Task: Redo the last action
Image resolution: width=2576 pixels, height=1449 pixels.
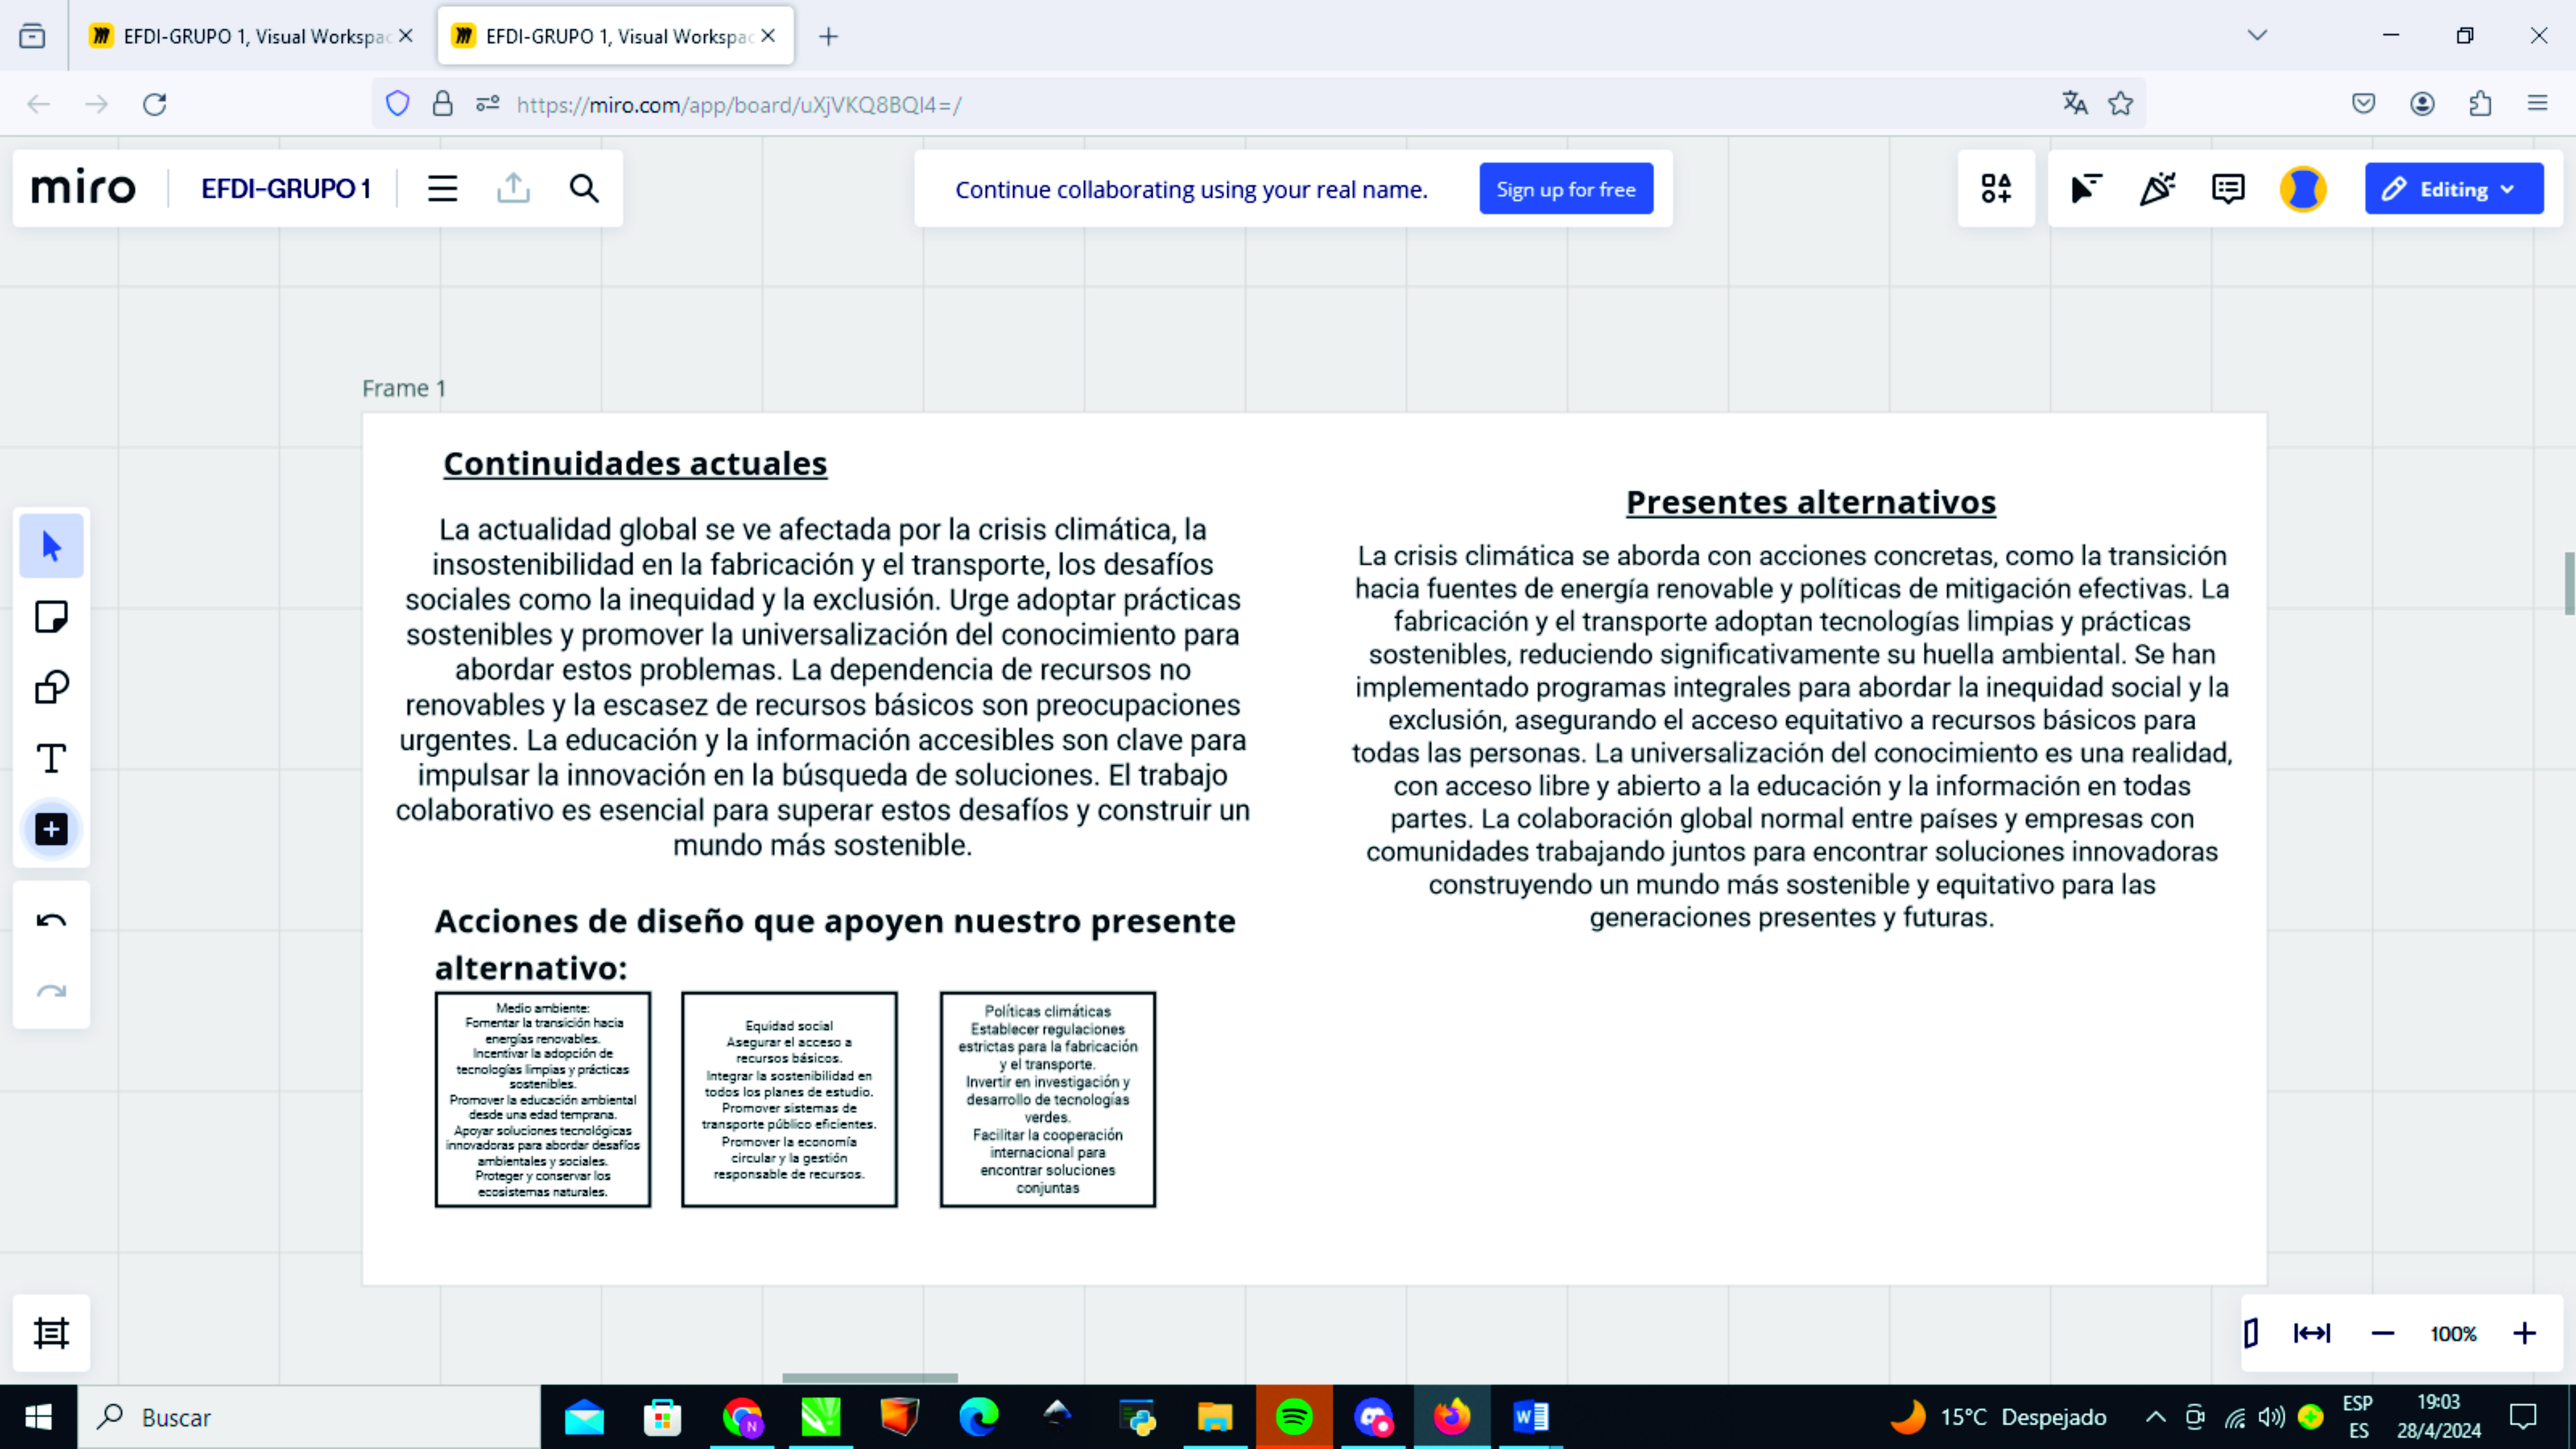Action: pyautogui.click(x=51, y=992)
